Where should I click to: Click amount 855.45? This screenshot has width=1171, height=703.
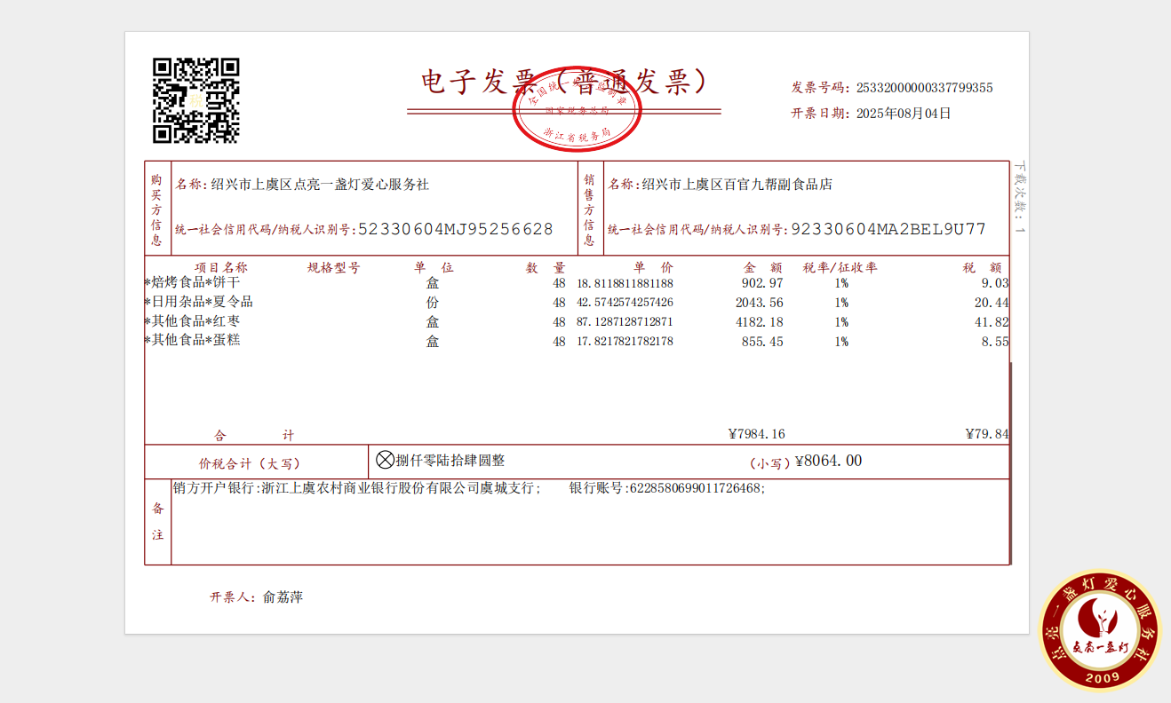click(762, 342)
